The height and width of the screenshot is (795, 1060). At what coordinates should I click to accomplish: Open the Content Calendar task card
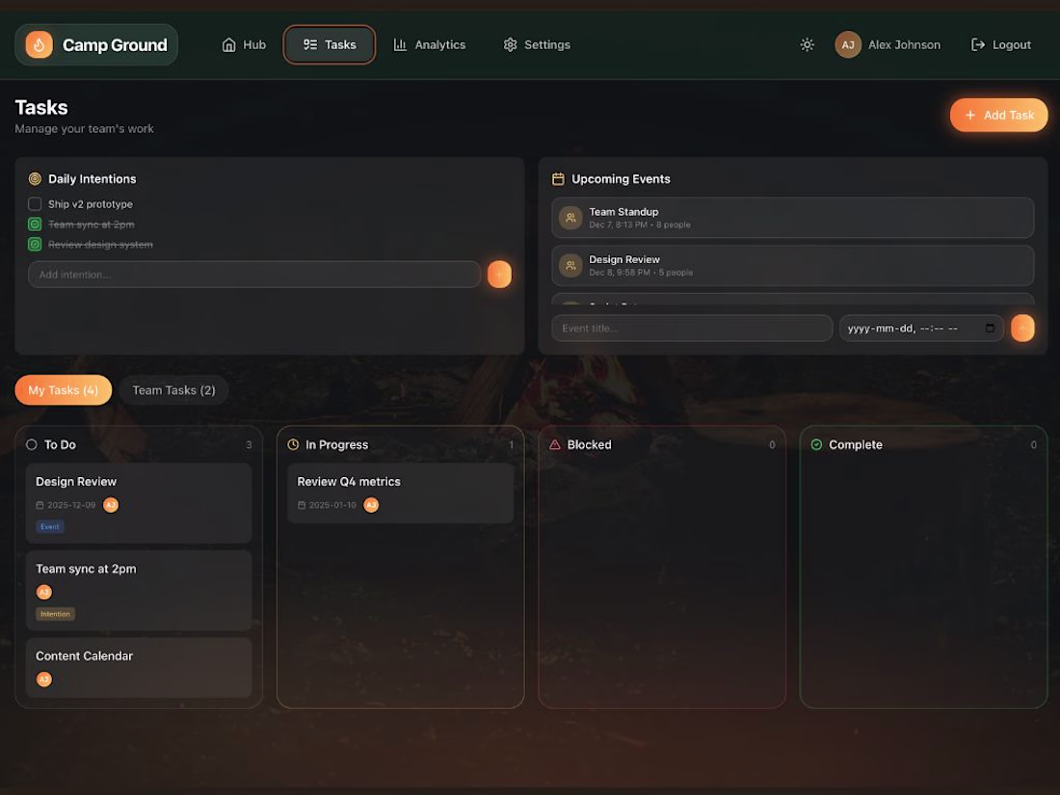click(139, 667)
